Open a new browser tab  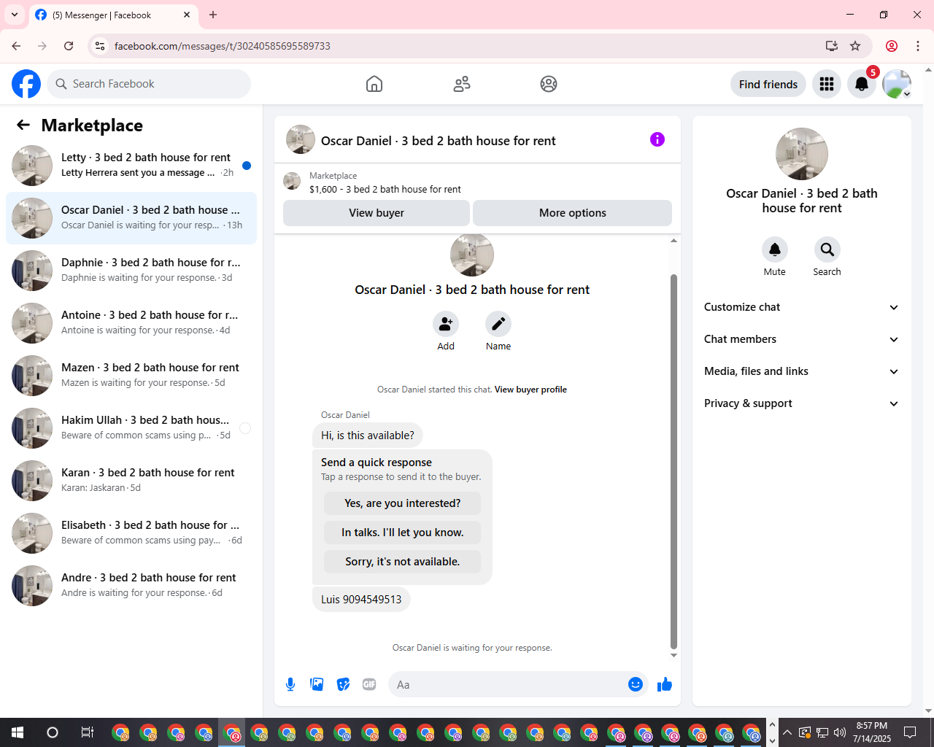point(213,15)
